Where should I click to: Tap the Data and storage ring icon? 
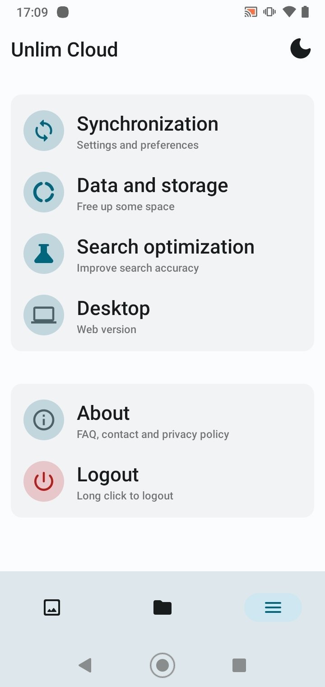pyautogui.click(x=44, y=192)
